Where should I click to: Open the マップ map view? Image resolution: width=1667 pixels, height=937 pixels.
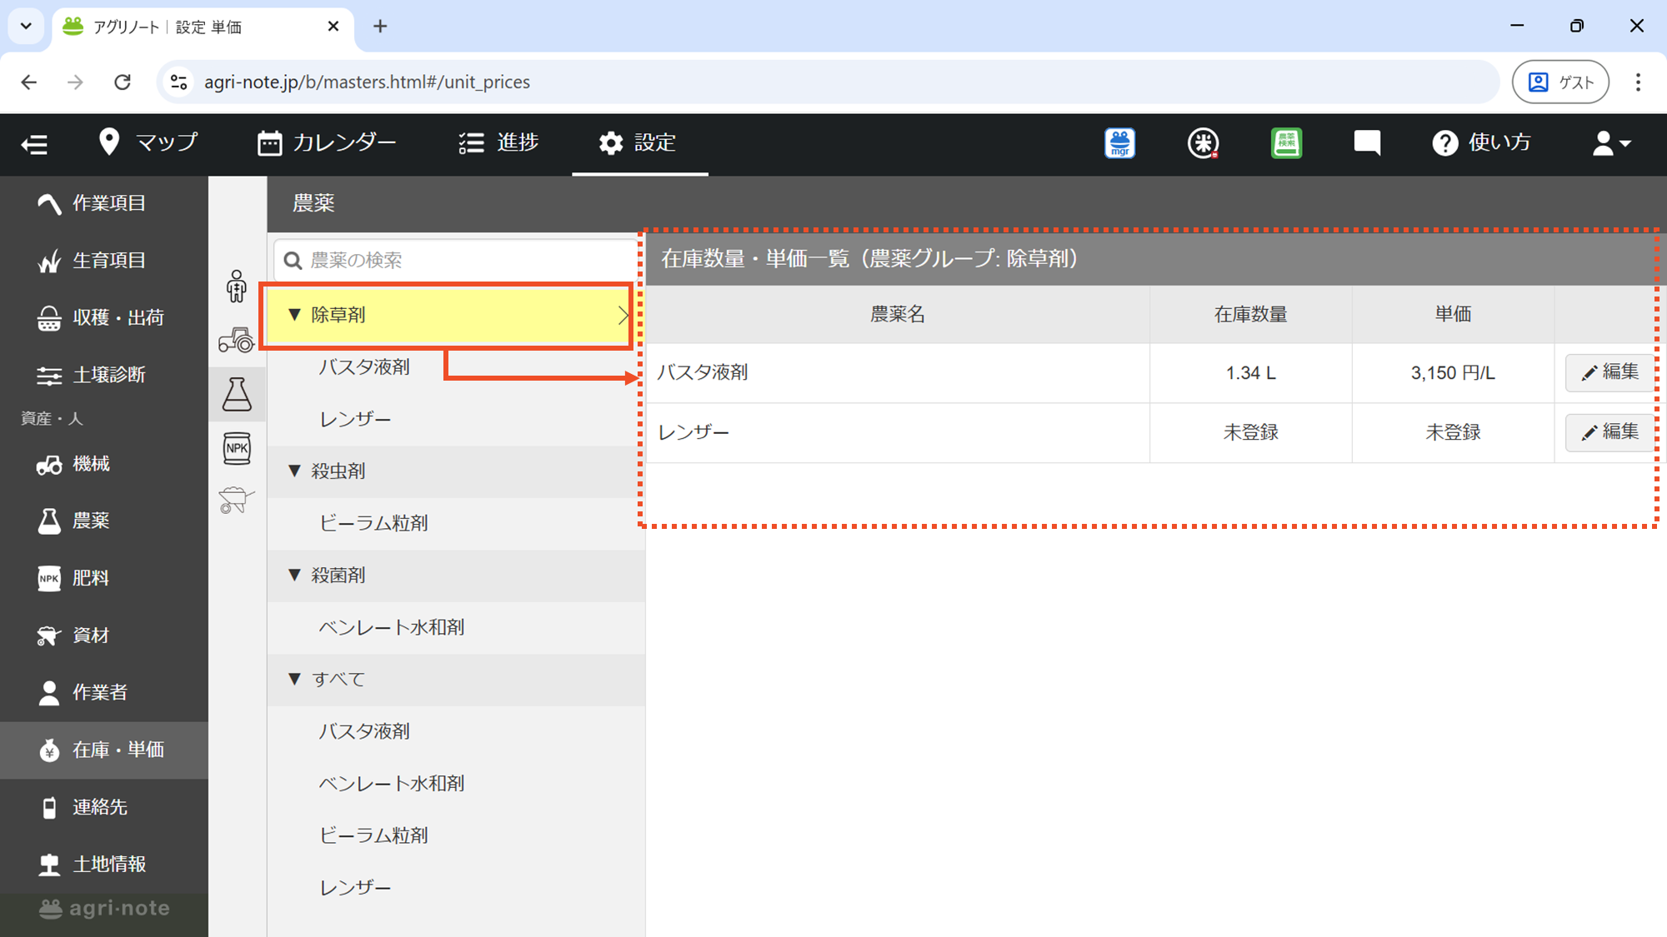point(148,142)
